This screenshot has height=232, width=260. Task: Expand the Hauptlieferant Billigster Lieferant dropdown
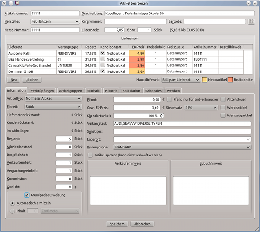(181, 80)
